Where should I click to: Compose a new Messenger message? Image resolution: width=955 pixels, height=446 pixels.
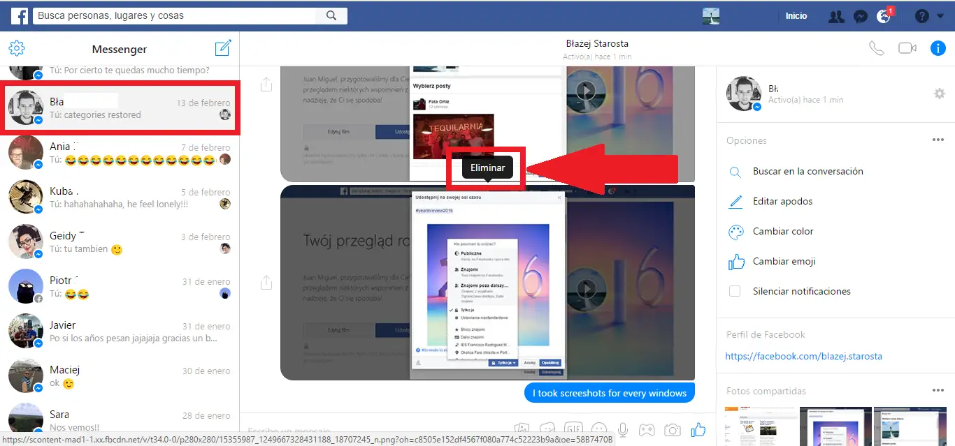[223, 47]
